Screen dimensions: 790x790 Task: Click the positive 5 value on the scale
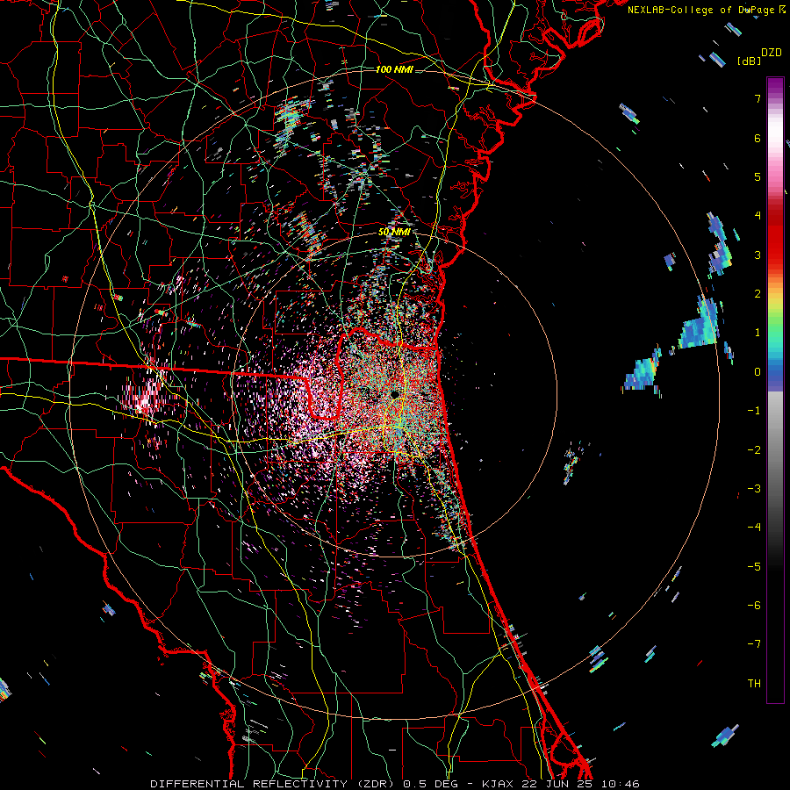(x=758, y=176)
